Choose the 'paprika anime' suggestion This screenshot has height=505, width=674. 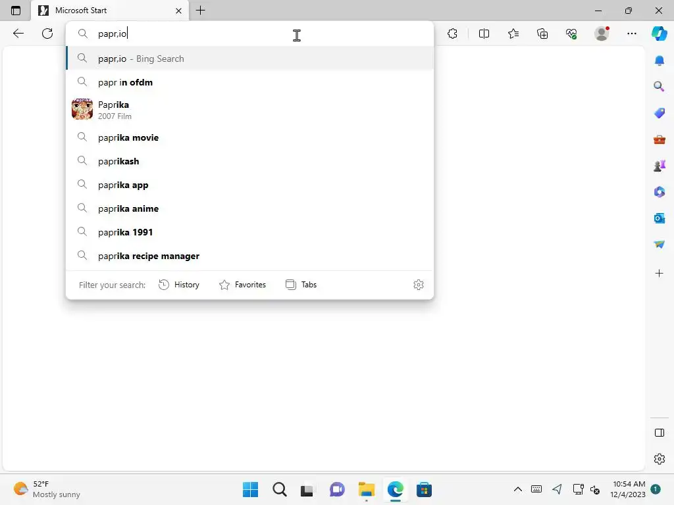click(249, 208)
